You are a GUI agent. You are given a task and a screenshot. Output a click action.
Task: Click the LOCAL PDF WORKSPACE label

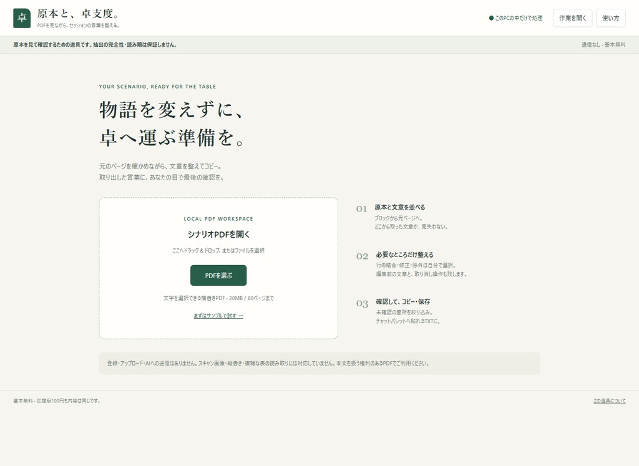(x=218, y=219)
